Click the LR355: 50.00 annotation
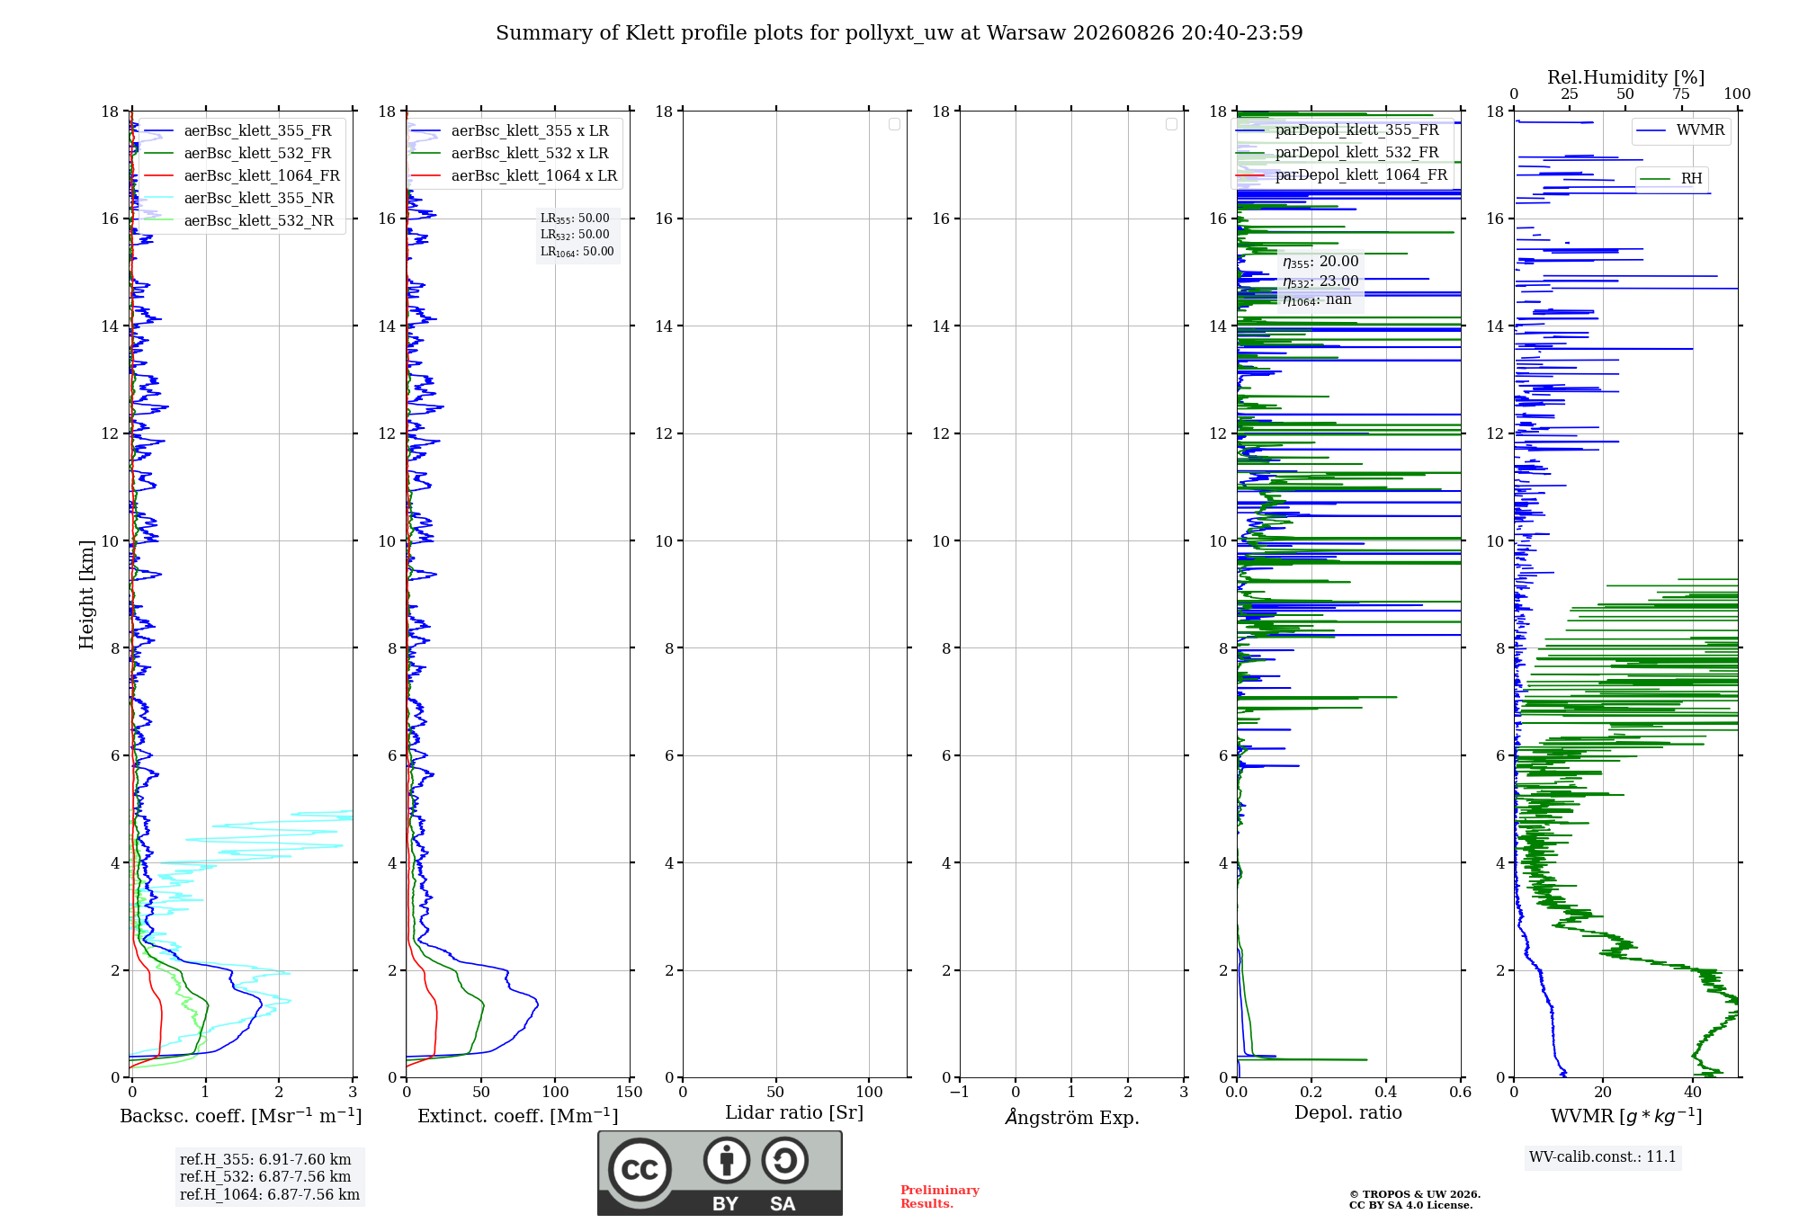 click(575, 219)
